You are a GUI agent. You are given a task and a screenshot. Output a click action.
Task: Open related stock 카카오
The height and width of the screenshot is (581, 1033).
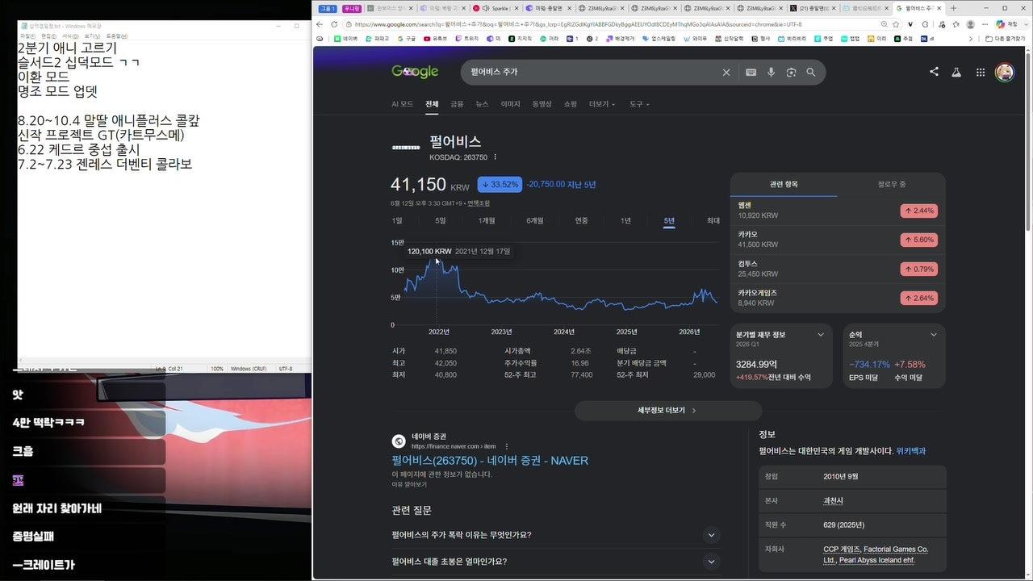point(838,240)
